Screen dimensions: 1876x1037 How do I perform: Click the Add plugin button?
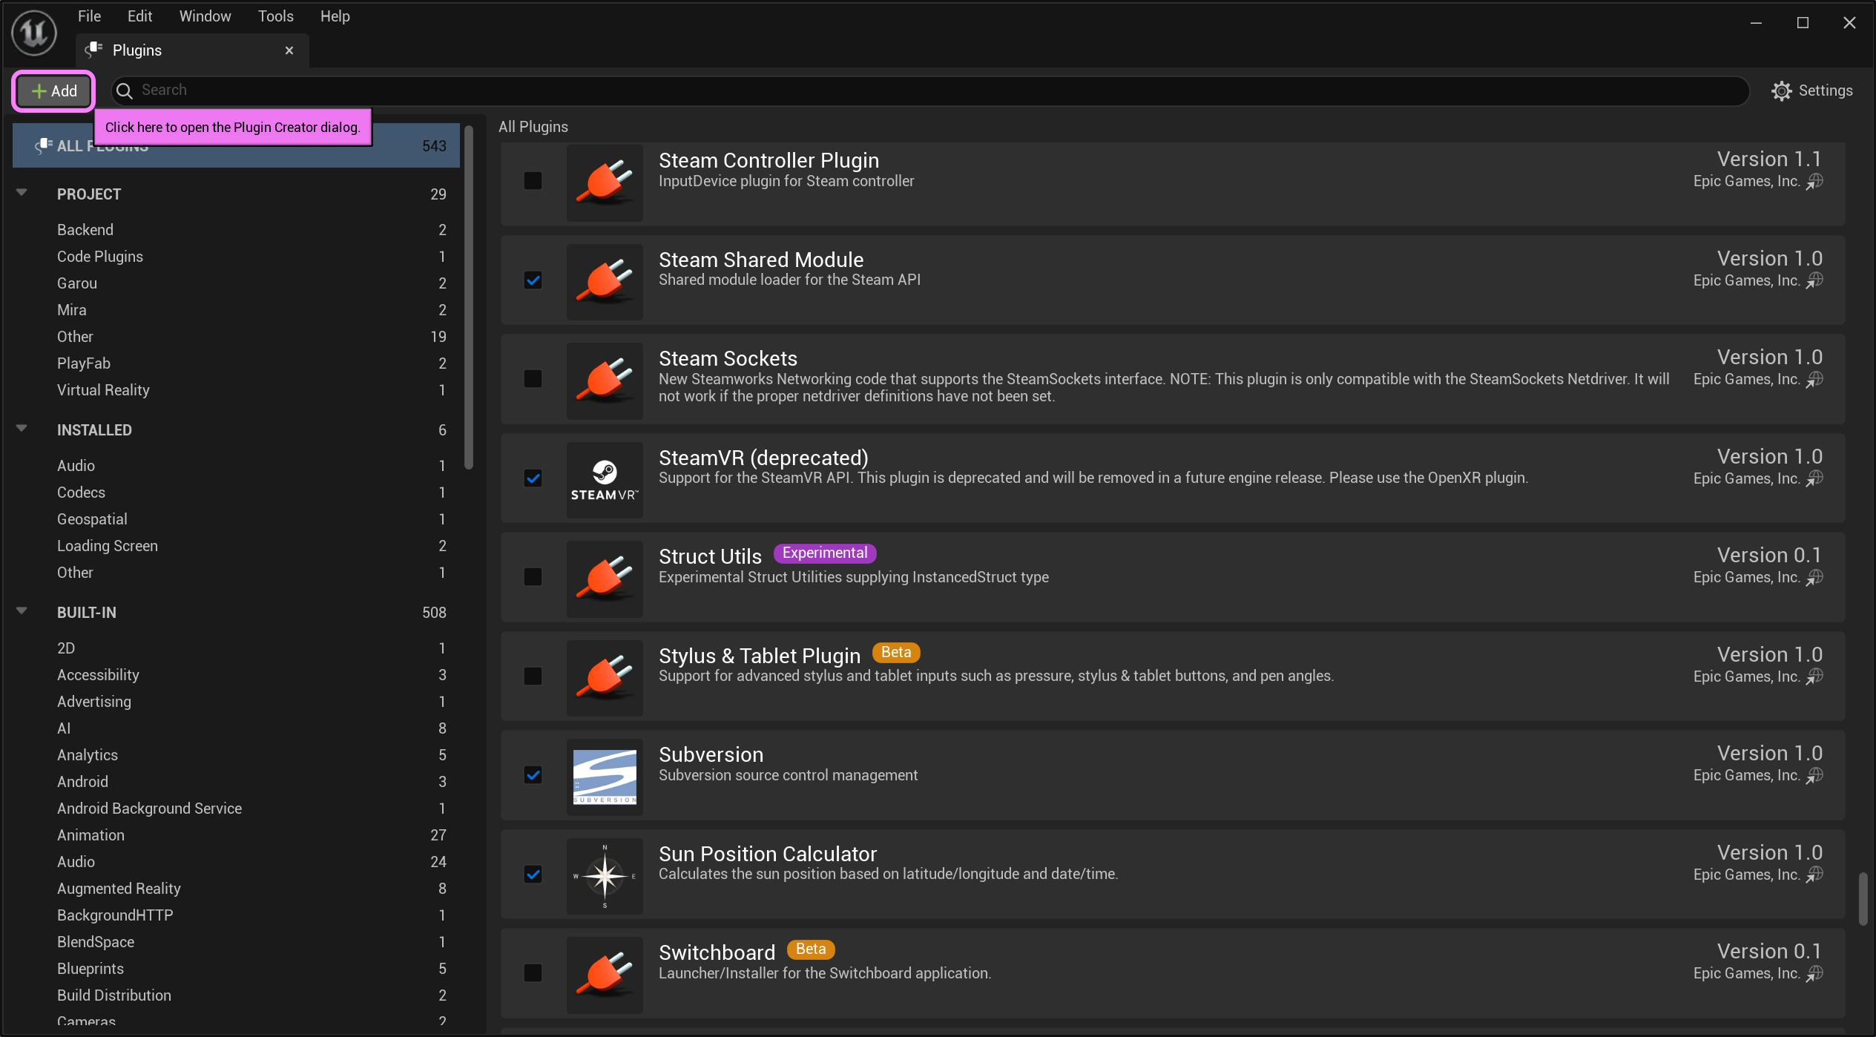pos(53,91)
